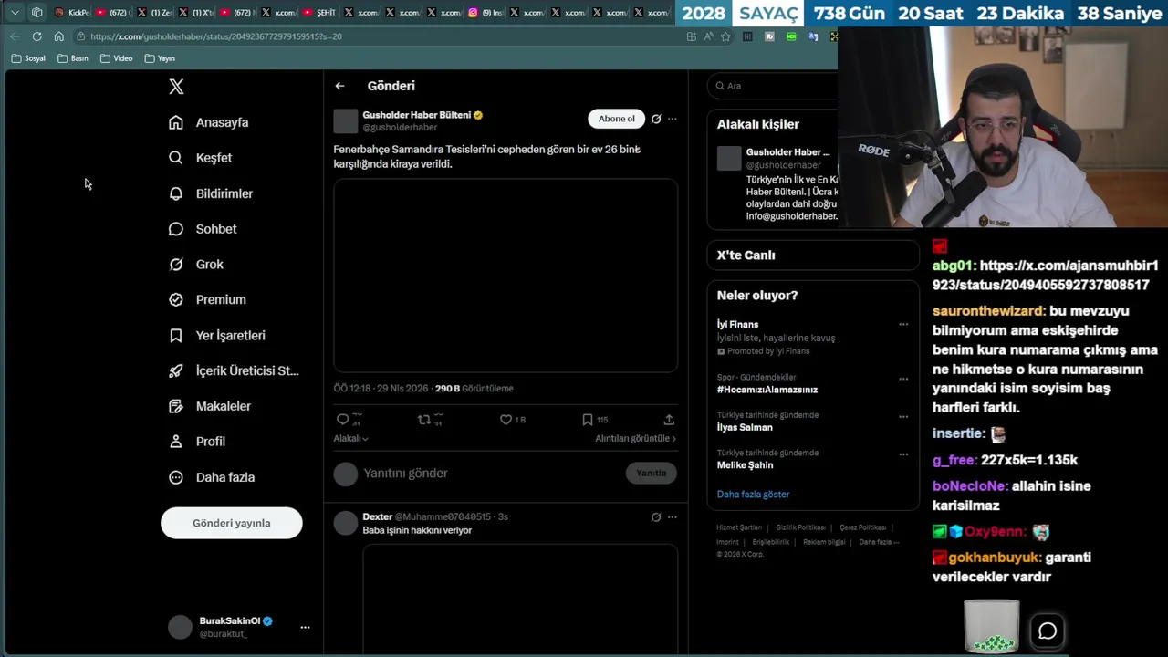Screen dimensions: 1168x657
Task: Open Yer İşaretleri bookmarks
Action: click(217, 336)
